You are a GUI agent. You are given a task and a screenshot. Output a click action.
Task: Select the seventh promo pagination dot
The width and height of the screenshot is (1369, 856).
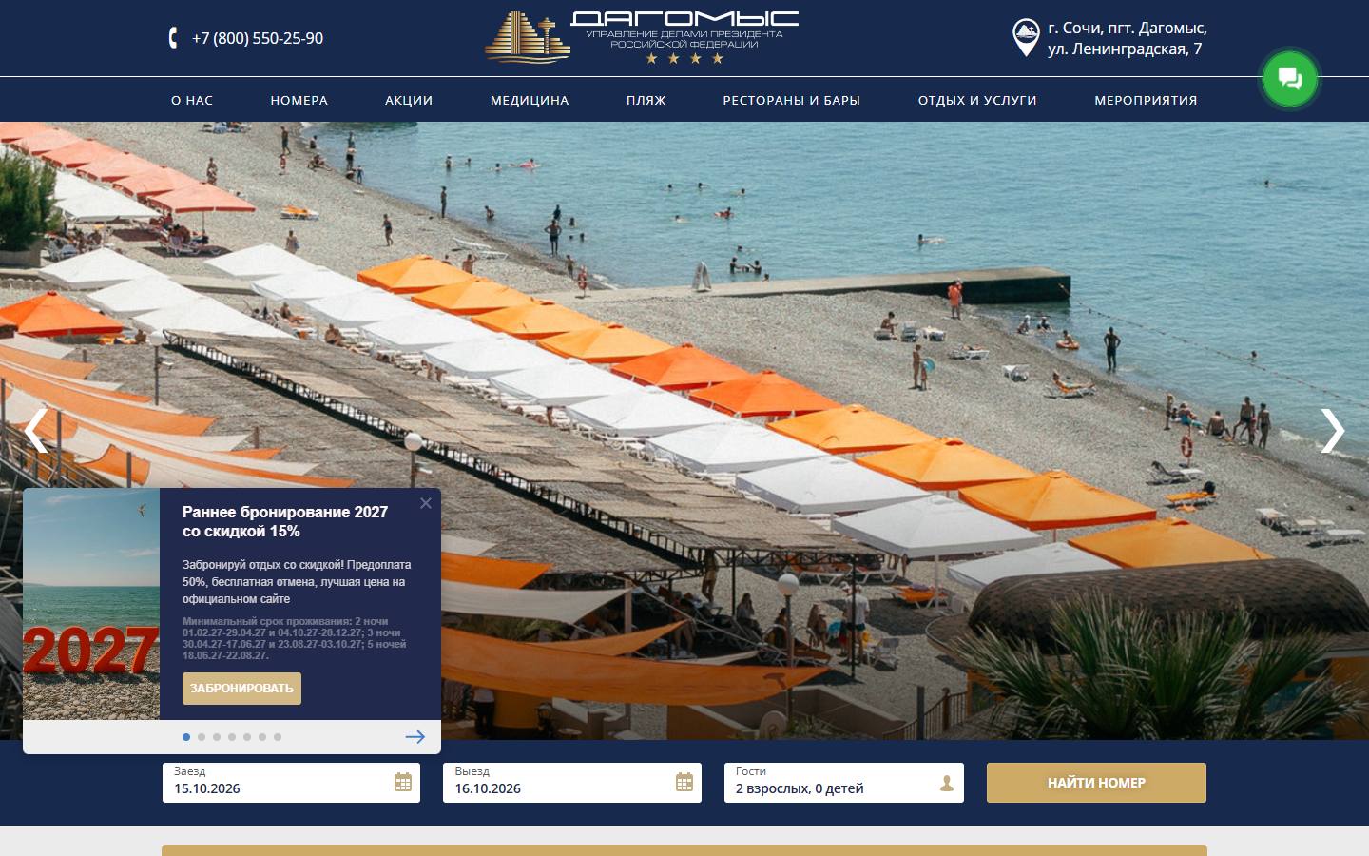pyautogui.click(x=278, y=737)
